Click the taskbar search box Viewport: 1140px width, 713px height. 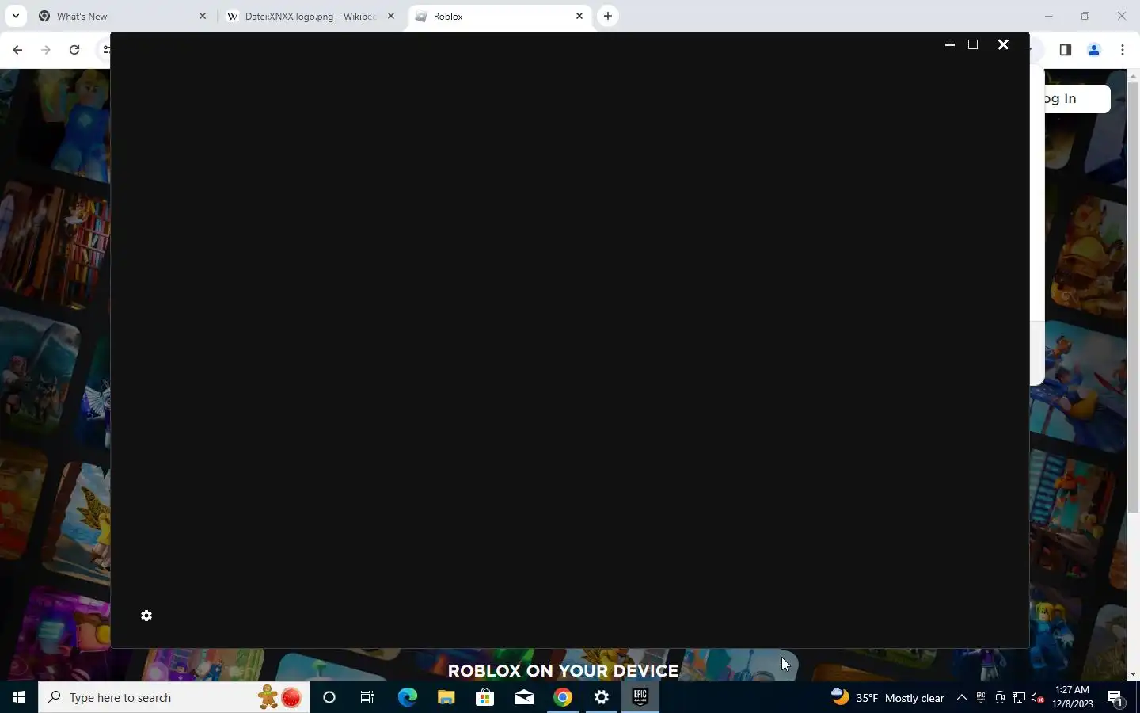[x=174, y=697]
